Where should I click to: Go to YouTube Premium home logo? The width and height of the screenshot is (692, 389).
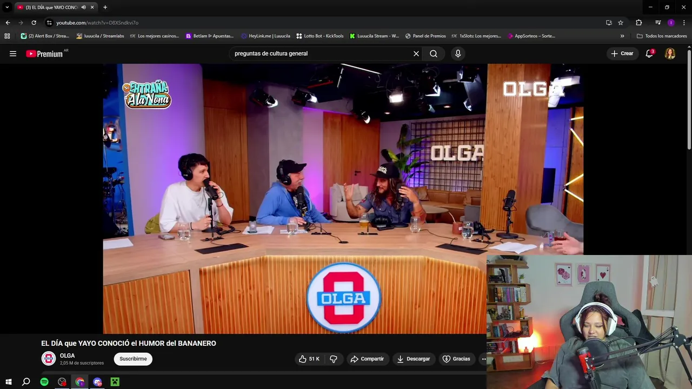point(45,53)
